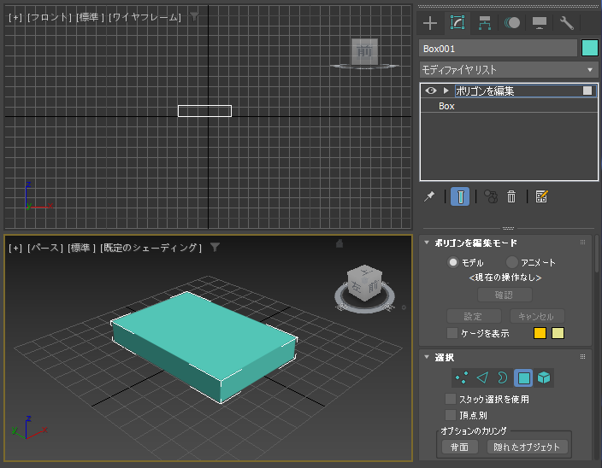
Task: Click the ポリゴンを編集モード rollout grip dots
Action: tap(582, 243)
